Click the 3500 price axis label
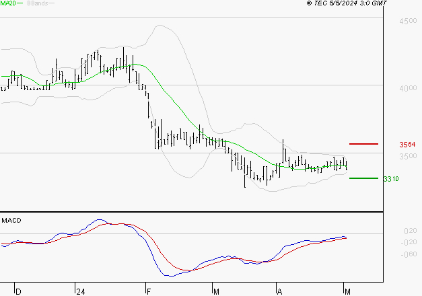 coord(408,156)
